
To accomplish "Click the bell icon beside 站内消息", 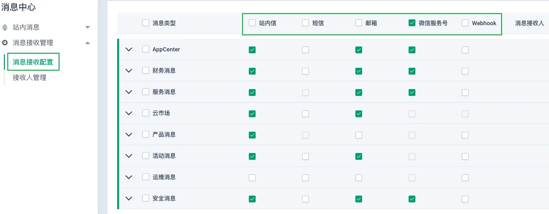I will point(4,27).
